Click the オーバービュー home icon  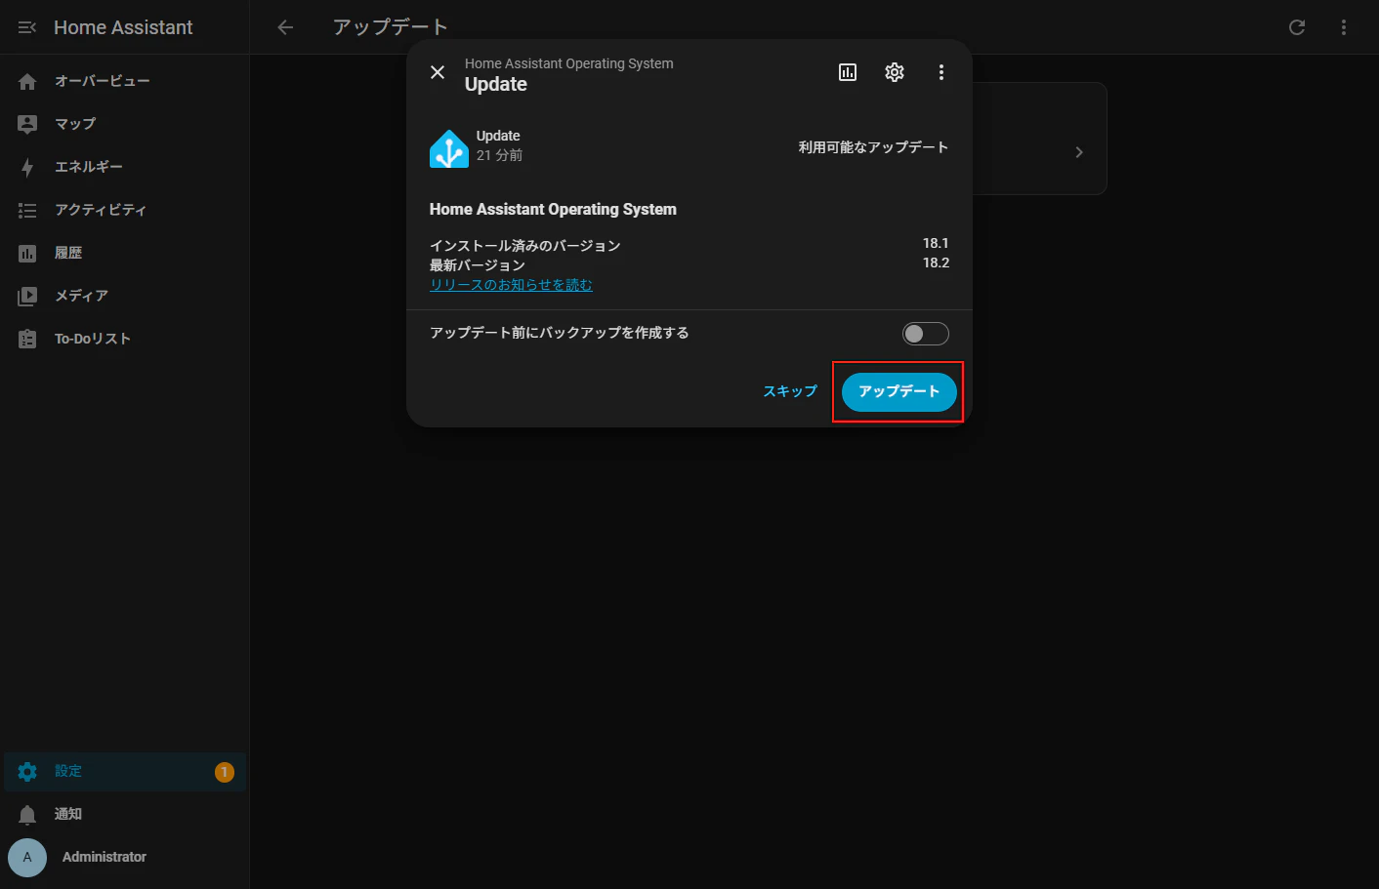coord(27,81)
